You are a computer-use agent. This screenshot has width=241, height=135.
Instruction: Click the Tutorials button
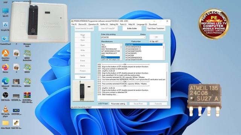tap(158, 104)
